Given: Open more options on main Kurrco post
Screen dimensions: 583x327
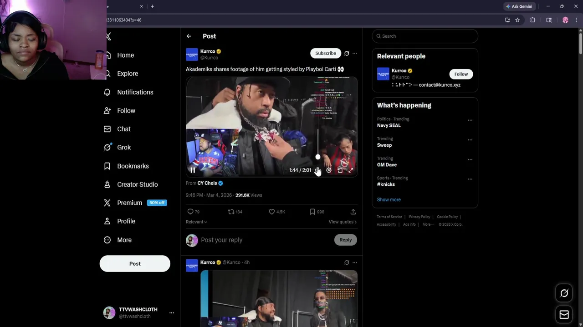Looking at the screenshot, I should (x=355, y=53).
